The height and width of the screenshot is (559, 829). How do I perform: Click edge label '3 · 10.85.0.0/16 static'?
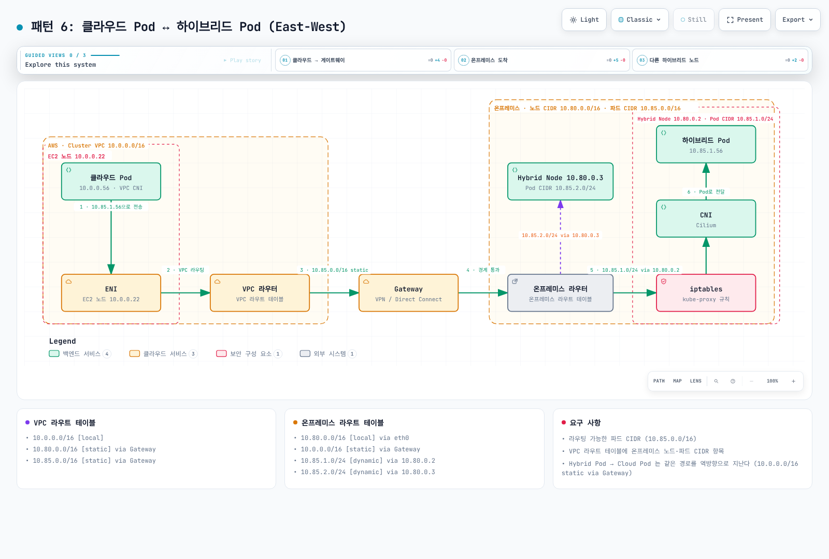[334, 270]
